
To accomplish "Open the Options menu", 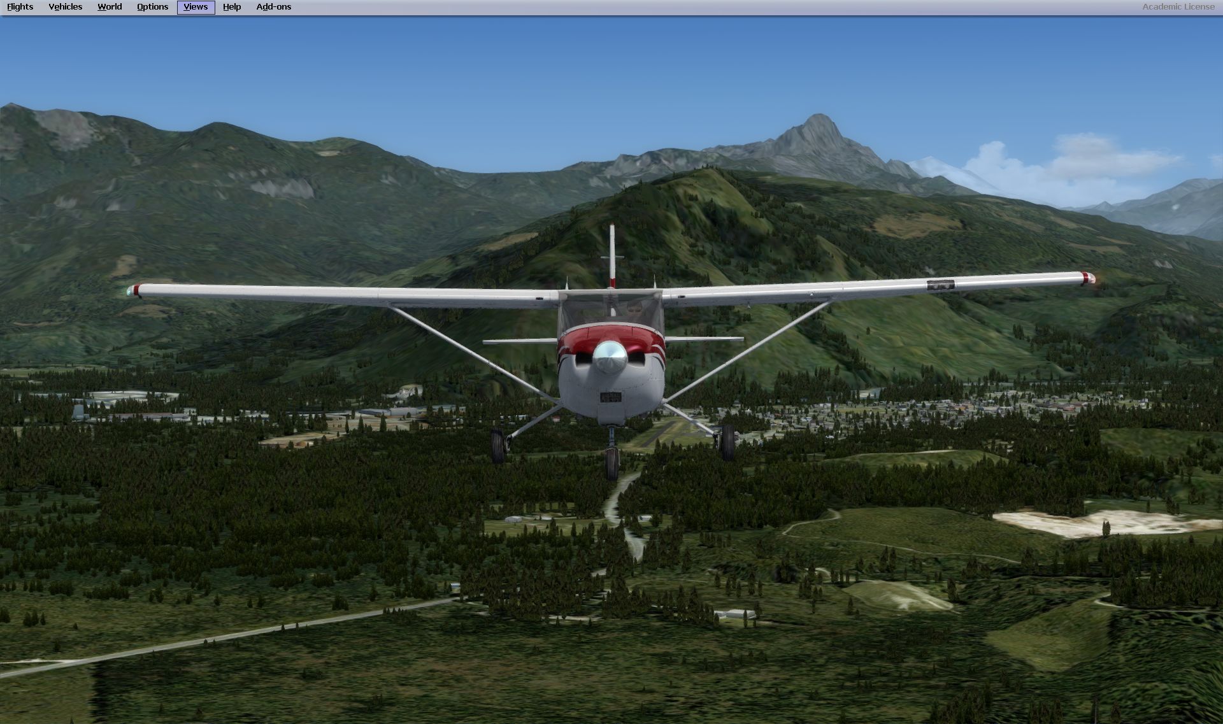I will coord(152,7).
